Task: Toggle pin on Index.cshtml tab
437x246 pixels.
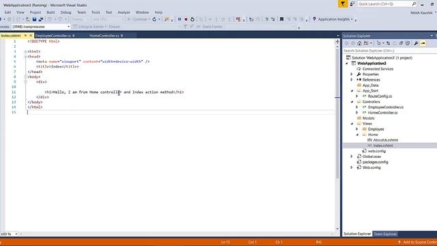Action: [25, 36]
